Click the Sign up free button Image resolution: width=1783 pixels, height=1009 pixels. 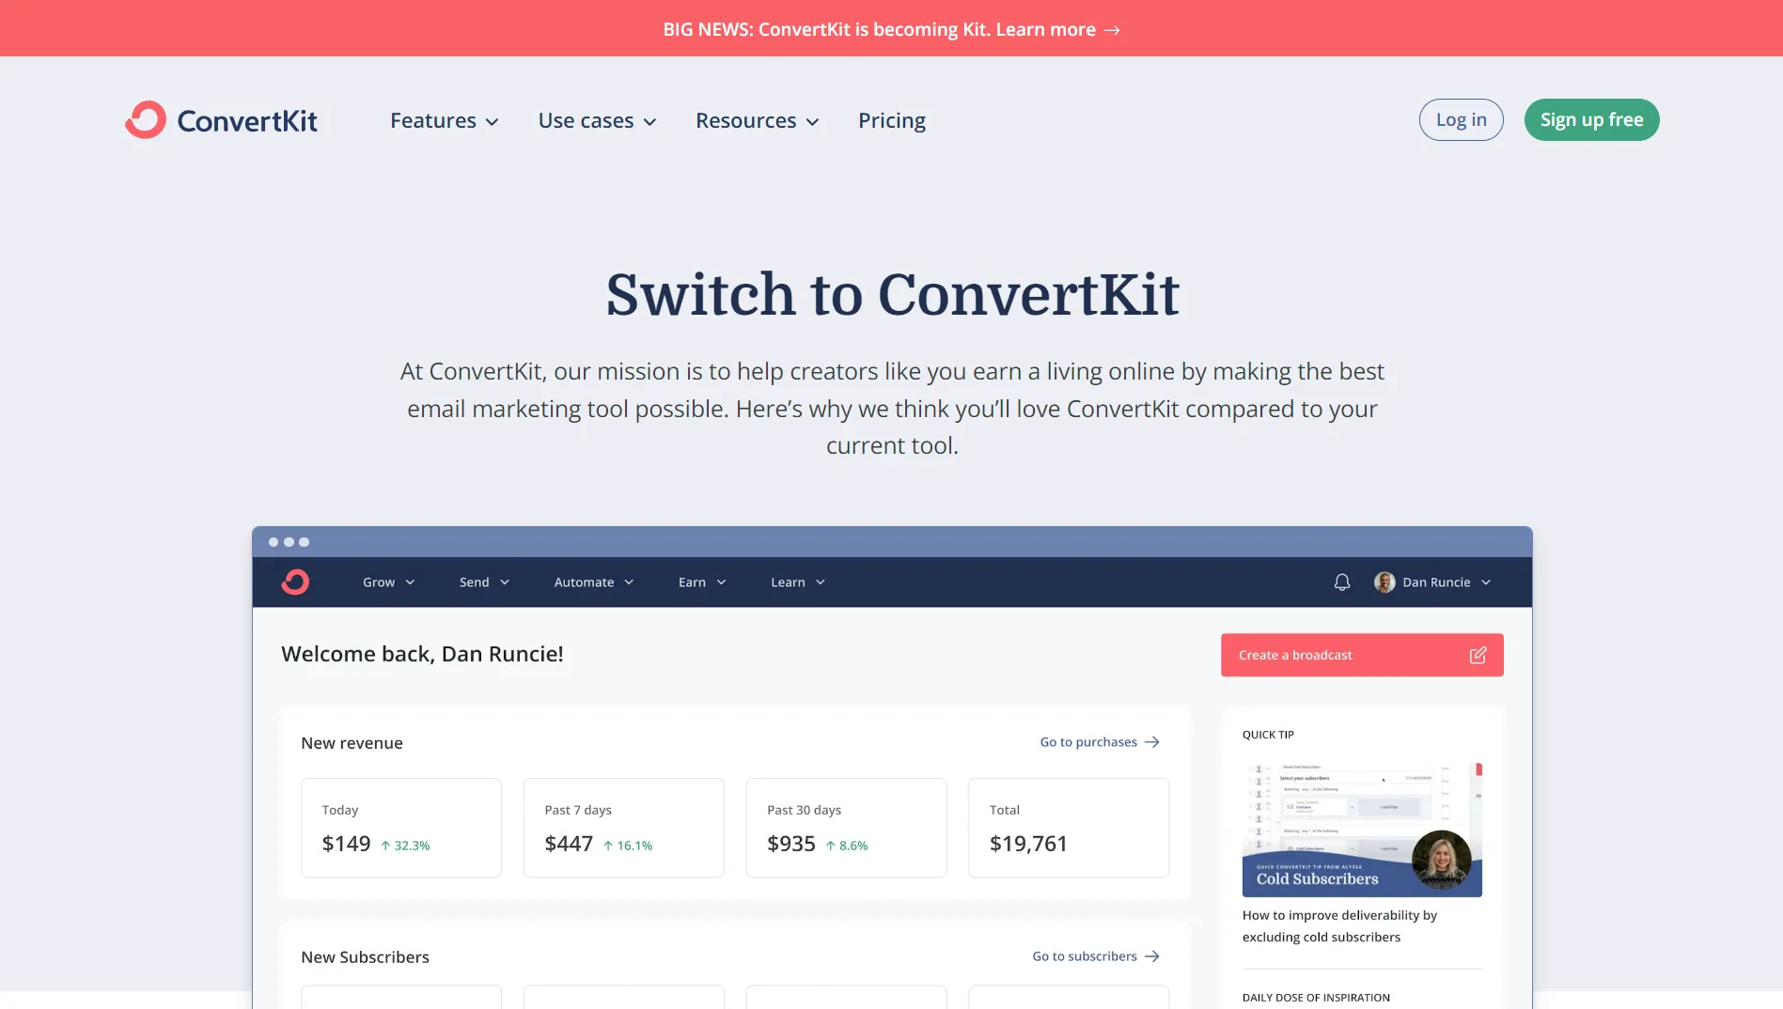pos(1591,120)
